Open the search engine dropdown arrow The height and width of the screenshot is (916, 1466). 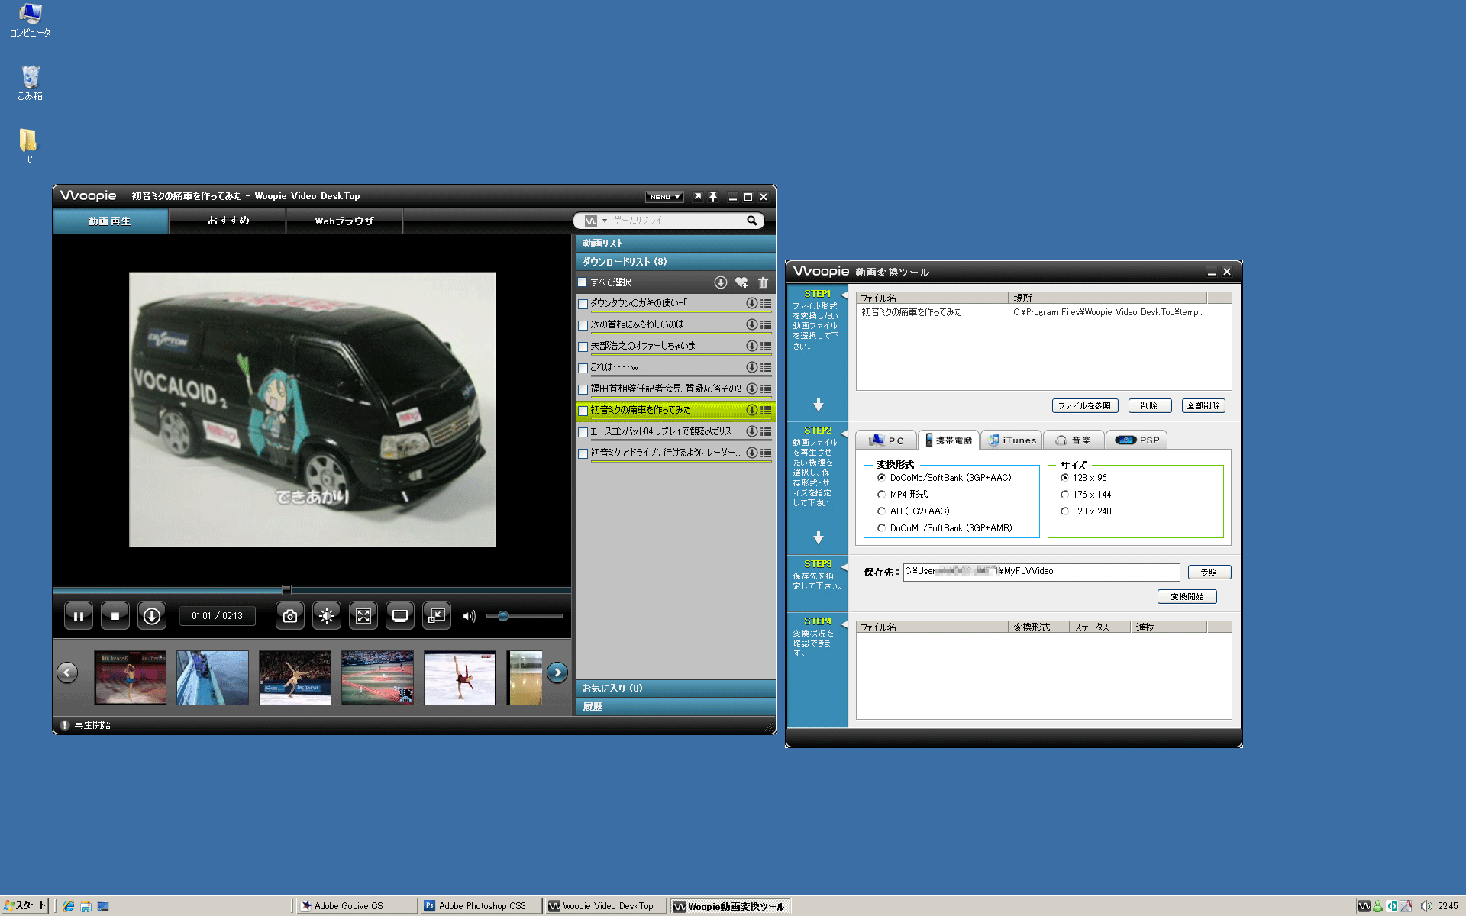(x=605, y=221)
